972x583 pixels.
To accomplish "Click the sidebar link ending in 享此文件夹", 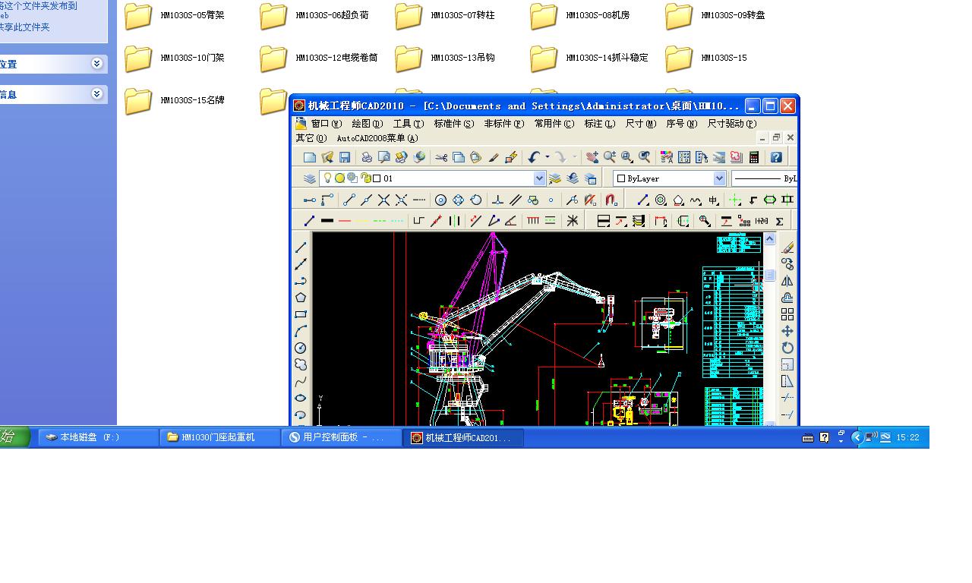I will (x=24, y=27).
